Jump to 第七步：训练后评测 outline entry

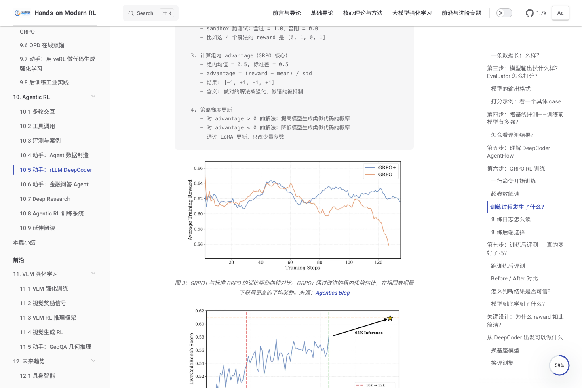click(x=525, y=249)
